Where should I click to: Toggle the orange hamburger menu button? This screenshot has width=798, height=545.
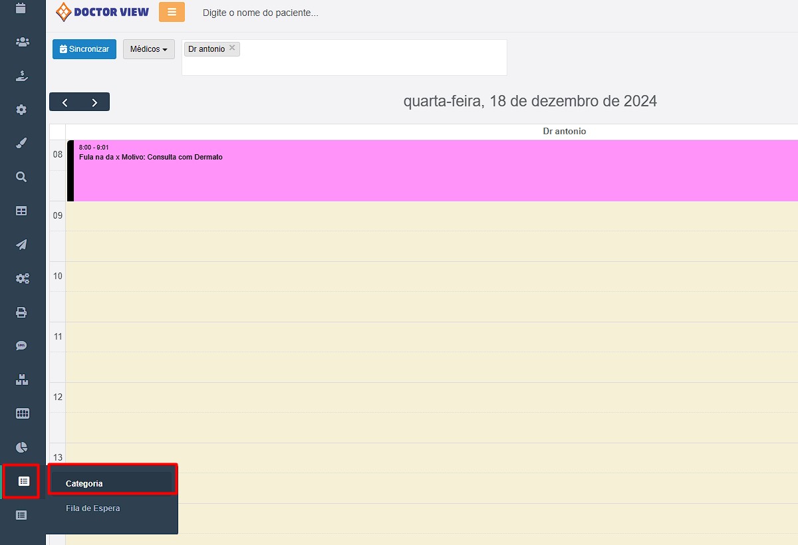[x=172, y=12]
